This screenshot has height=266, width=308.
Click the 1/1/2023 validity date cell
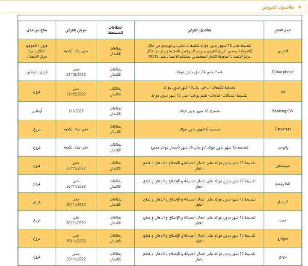tap(76, 111)
